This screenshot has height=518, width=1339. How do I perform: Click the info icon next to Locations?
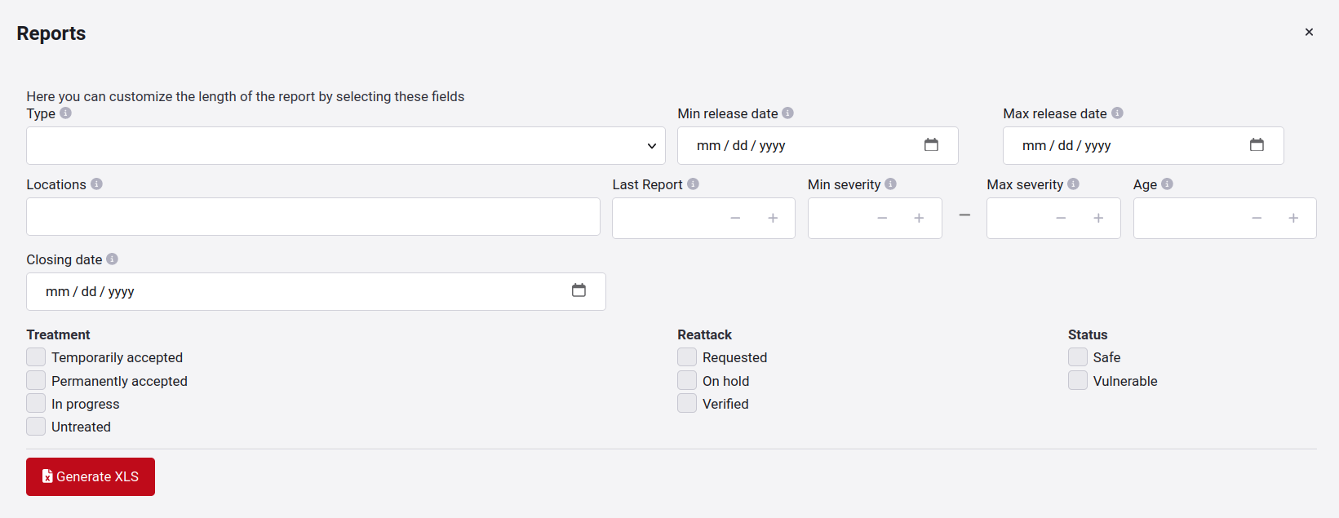pyautogui.click(x=96, y=184)
